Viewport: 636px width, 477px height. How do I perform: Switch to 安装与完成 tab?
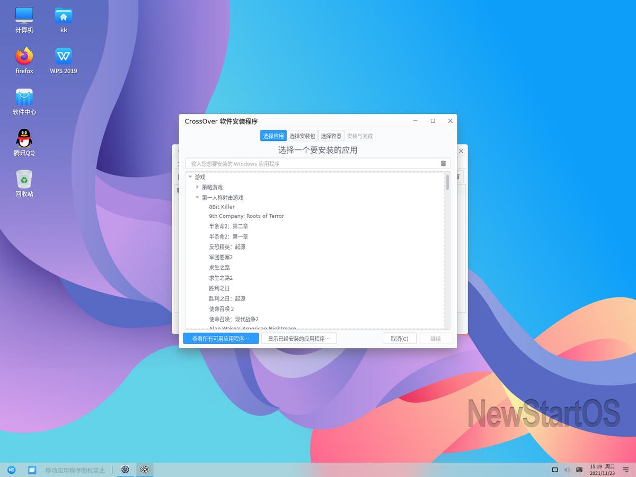point(360,136)
